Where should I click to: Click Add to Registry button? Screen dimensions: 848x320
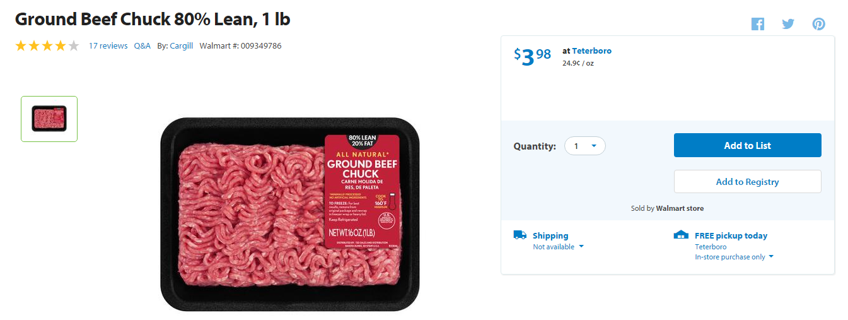tap(747, 182)
